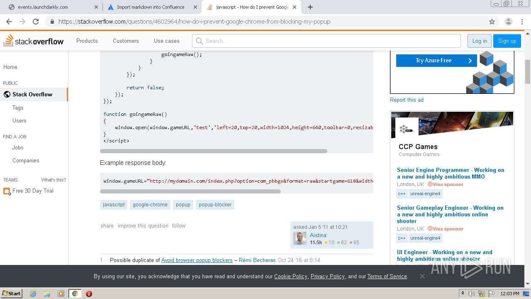The image size is (531, 299).
Task: Bookmark this page with star icon
Action: (x=492, y=22)
